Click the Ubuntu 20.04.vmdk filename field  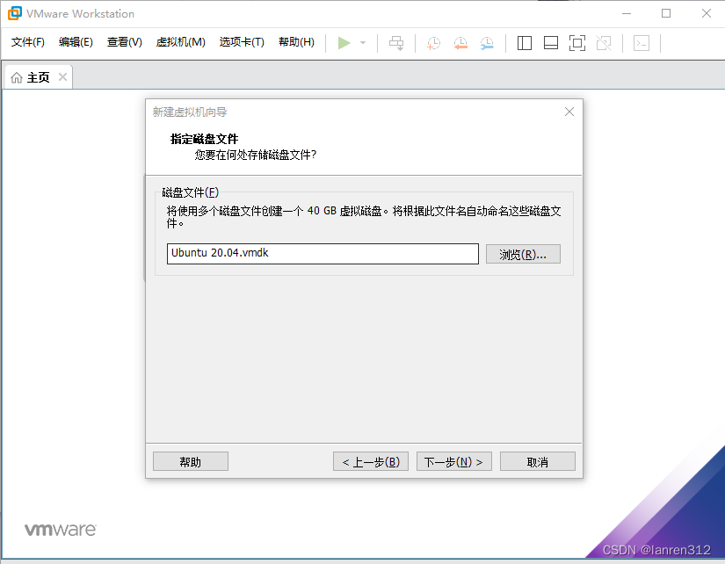tap(323, 254)
